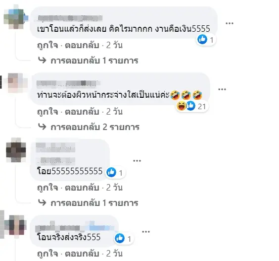279x261 pixels.
Task: Open options menu for เขาโอนแล้วก็ส่งเลย comment
Action: point(230,23)
